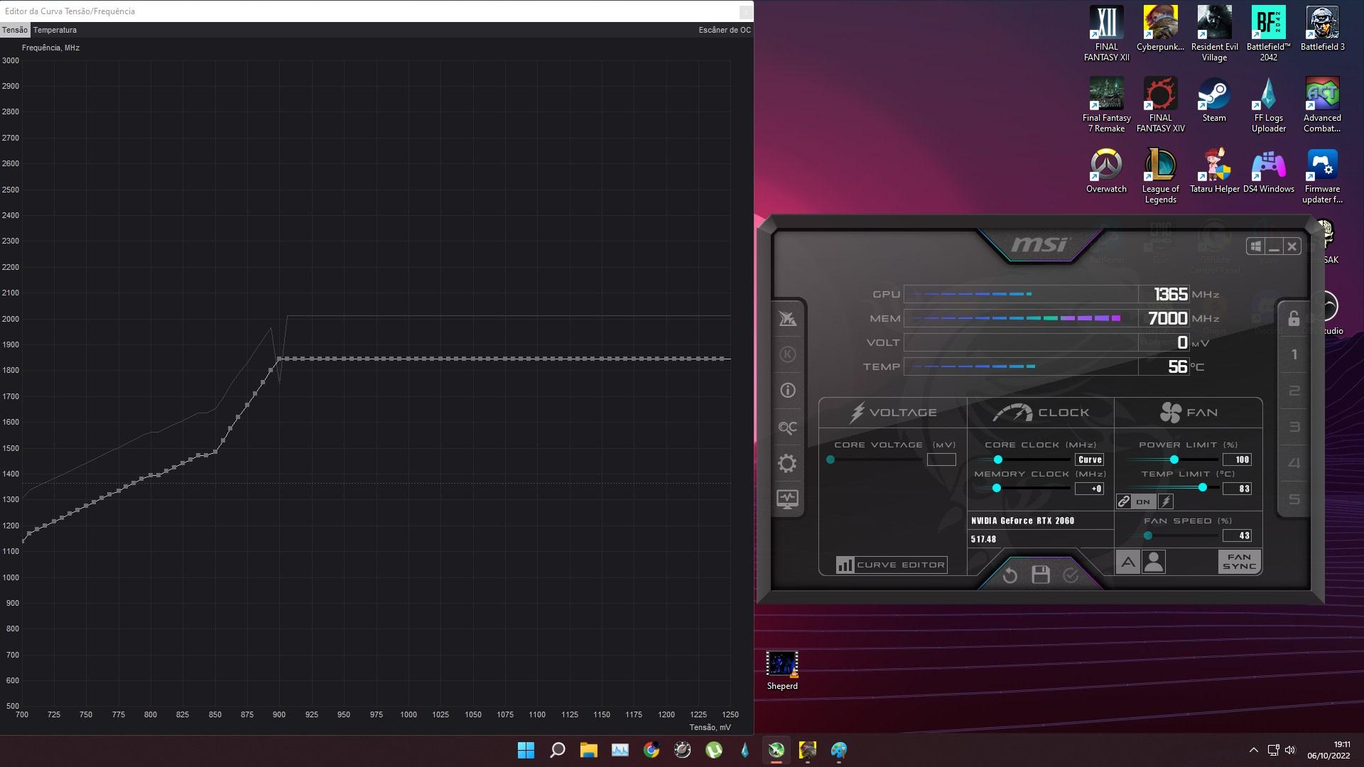
Task: Click the fan speed 43 value field
Action: click(1237, 535)
